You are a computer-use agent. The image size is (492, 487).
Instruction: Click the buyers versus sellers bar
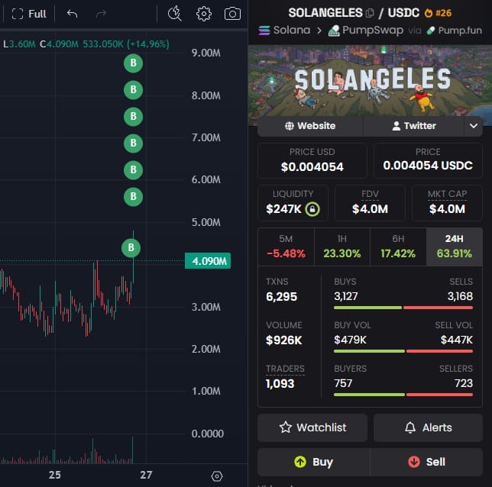(403, 395)
